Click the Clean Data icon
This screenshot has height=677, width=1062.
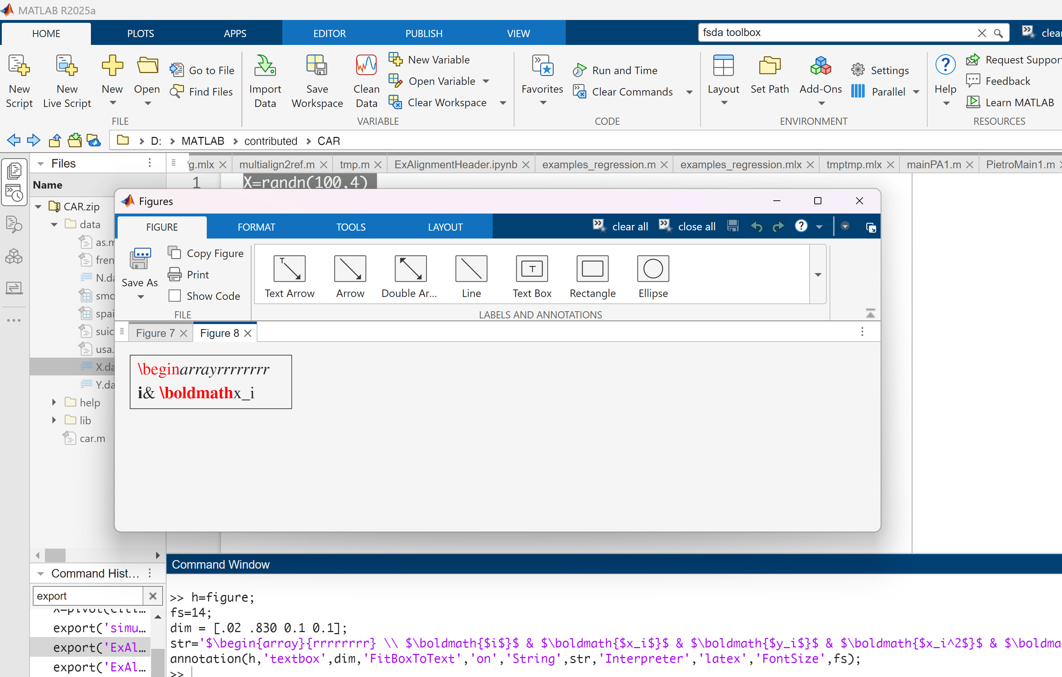pyautogui.click(x=366, y=66)
